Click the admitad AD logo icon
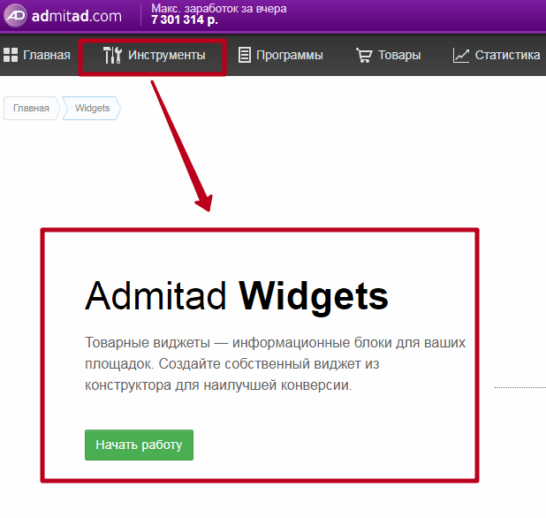546x518 pixels. pos(15,16)
